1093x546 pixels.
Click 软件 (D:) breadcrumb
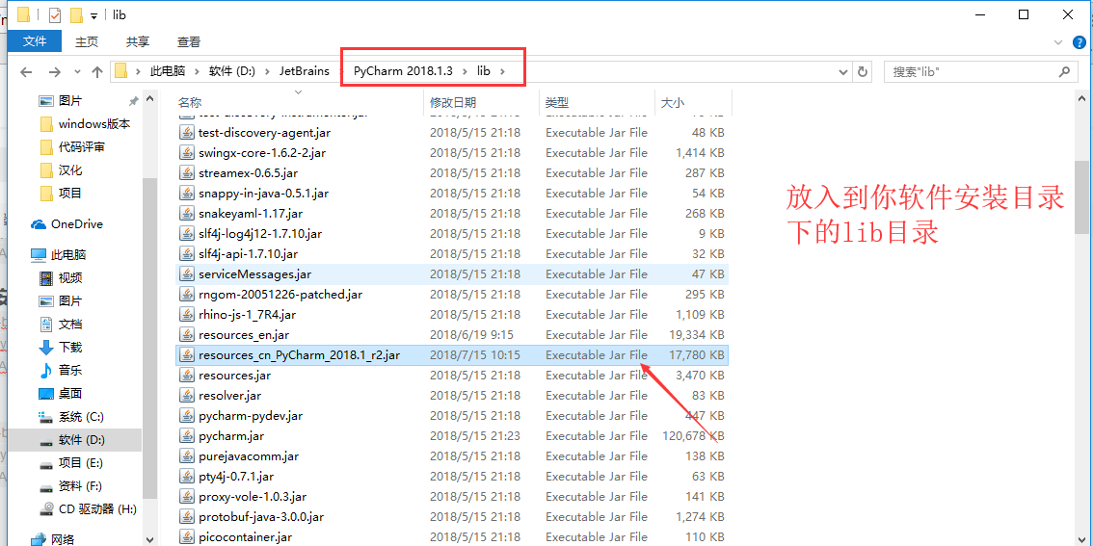click(232, 71)
